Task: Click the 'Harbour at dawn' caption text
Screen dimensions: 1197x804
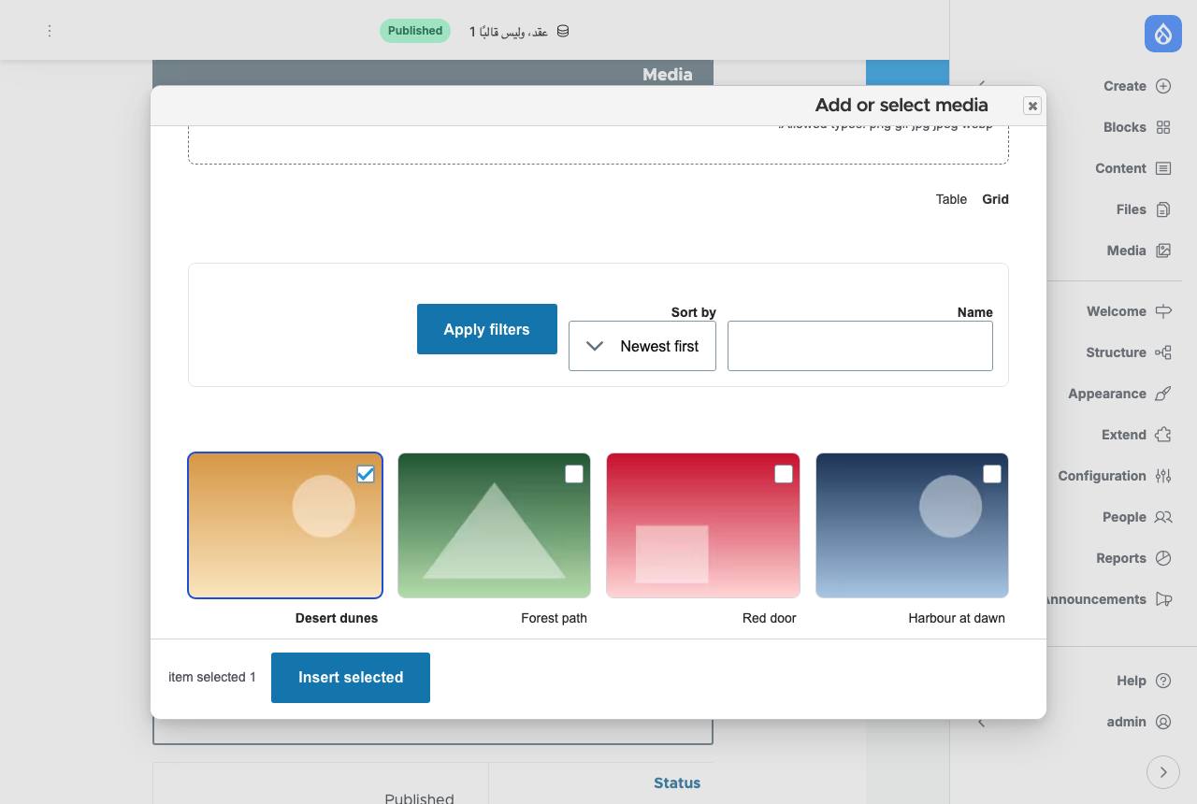Action: coord(957,618)
